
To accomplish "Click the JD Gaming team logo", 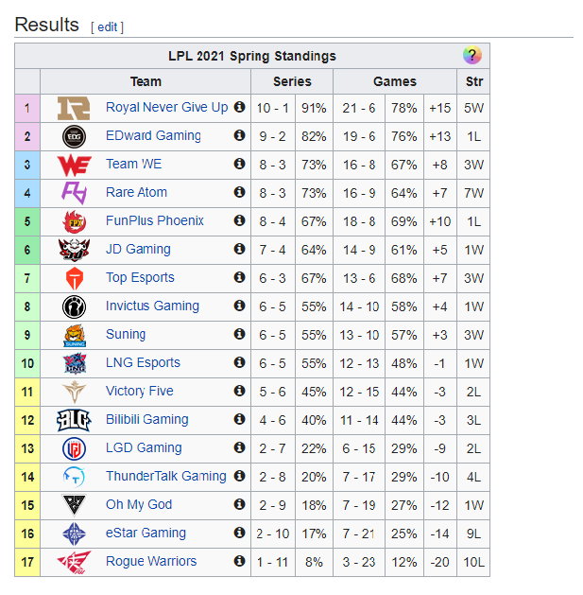I will (x=75, y=250).
